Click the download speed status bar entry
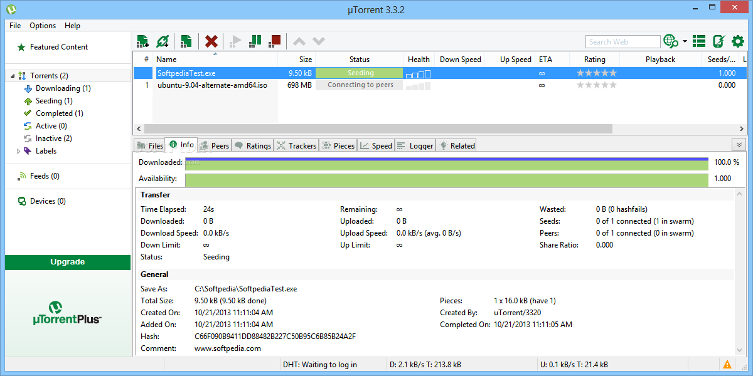This screenshot has height=376, width=753. [x=425, y=364]
